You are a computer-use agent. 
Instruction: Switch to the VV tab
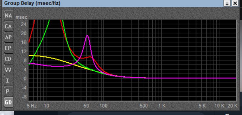8,70
